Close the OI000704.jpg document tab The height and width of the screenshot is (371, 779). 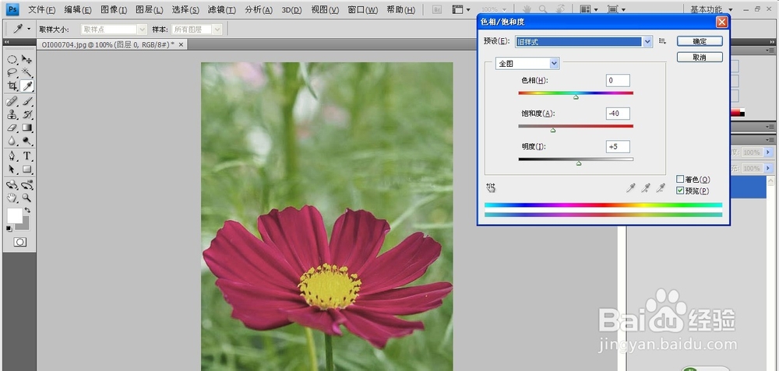pos(181,44)
